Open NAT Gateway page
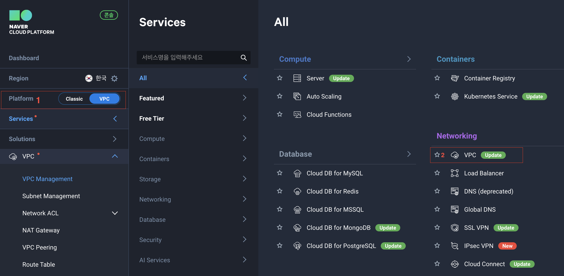The image size is (564, 276). point(41,230)
